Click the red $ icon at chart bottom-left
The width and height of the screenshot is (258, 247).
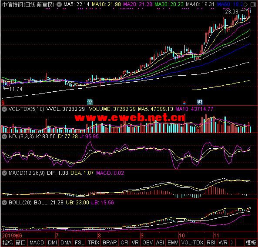pos(3,103)
